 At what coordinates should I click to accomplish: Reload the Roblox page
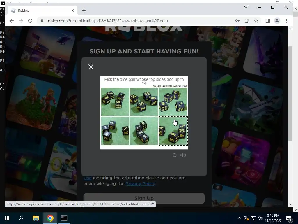pyautogui.click(x=30, y=21)
